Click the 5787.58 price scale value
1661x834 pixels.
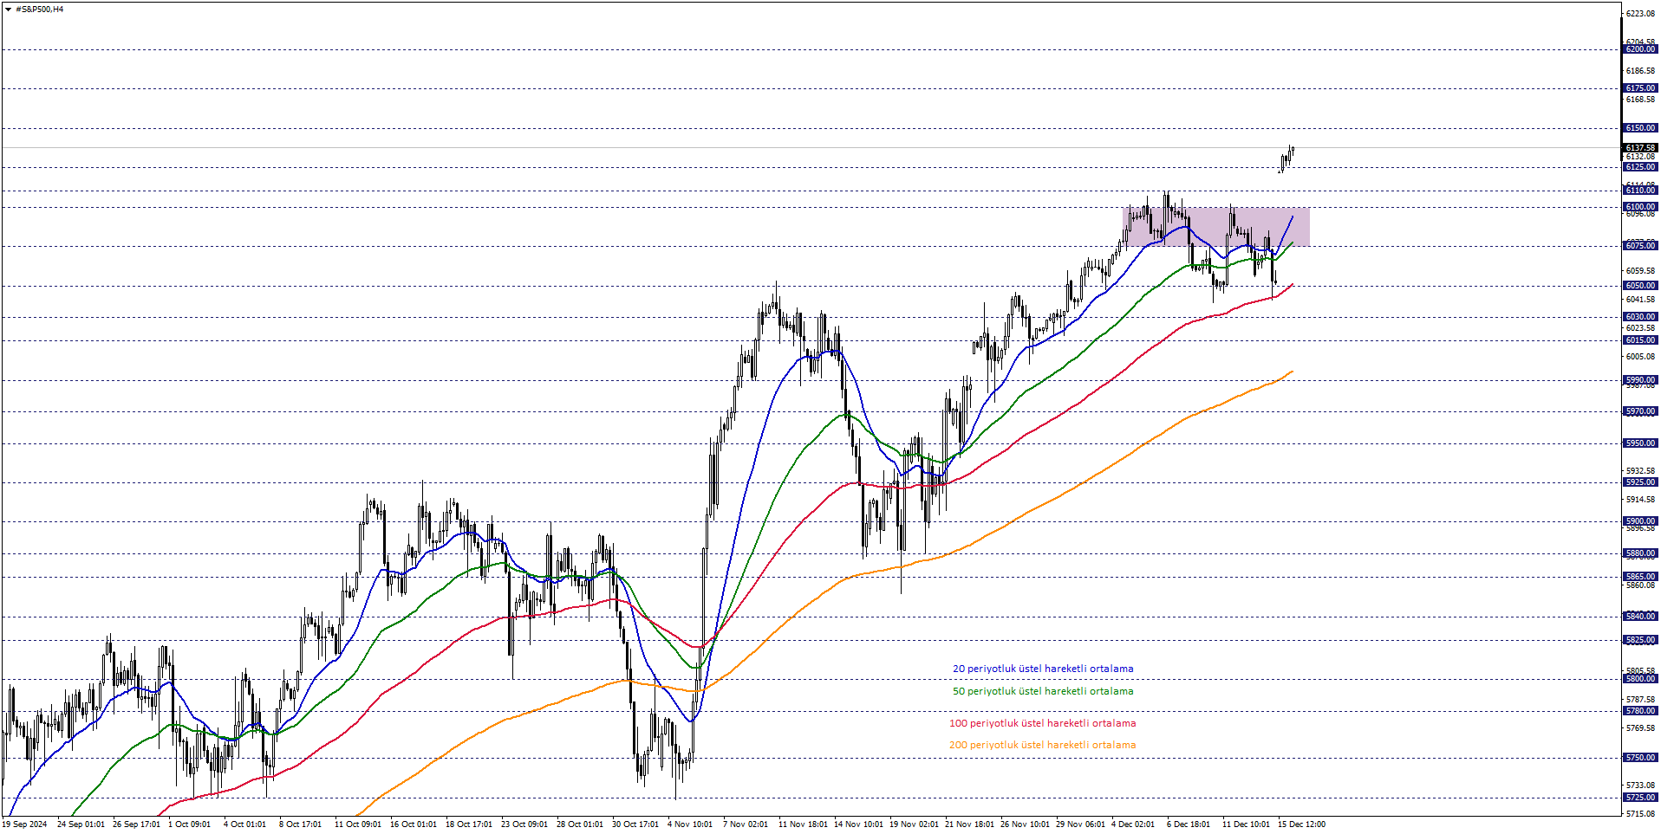(x=1640, y=700)
